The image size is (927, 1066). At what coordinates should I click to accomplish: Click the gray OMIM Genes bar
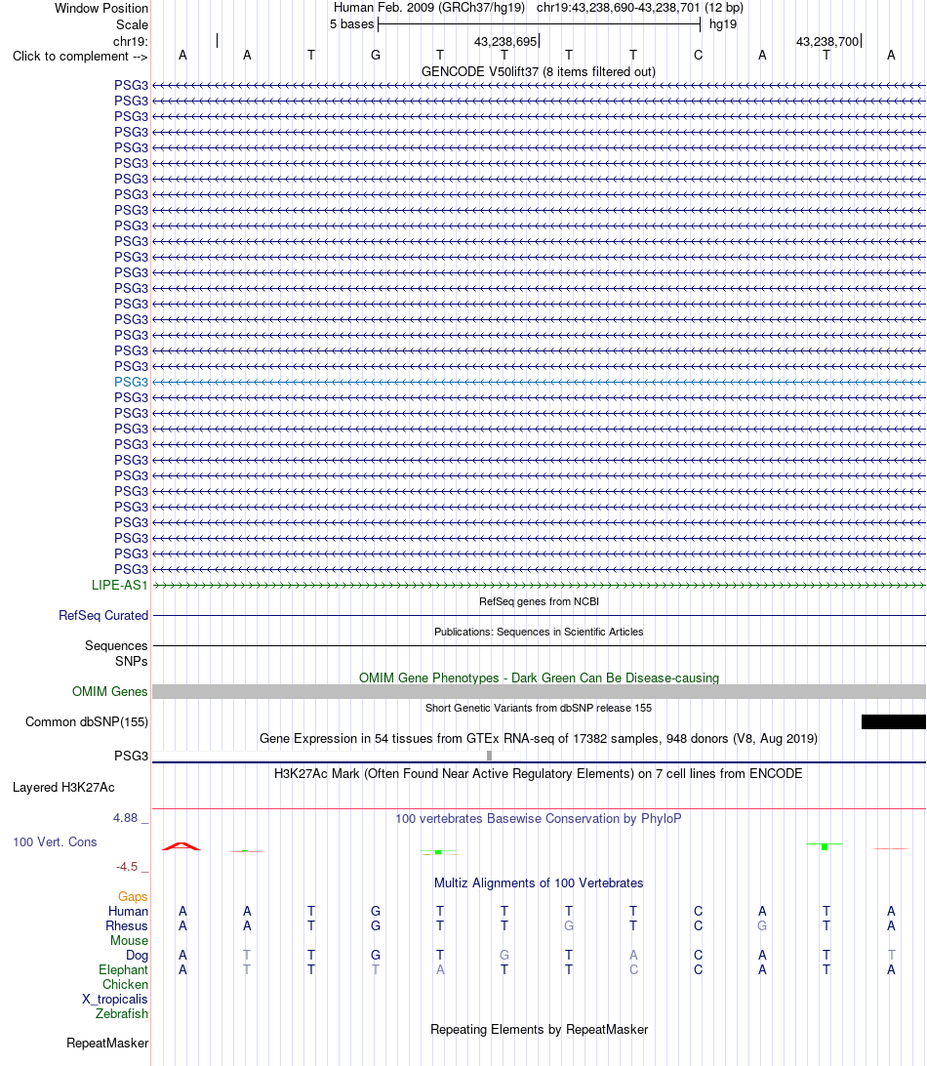[x=539, y=691]
